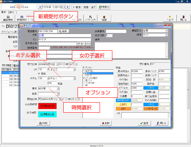Click the cyan 終了時間 box 22時45分
Image resolution: width=191 pixels, height=147 pixels.
tap(47, 115)
